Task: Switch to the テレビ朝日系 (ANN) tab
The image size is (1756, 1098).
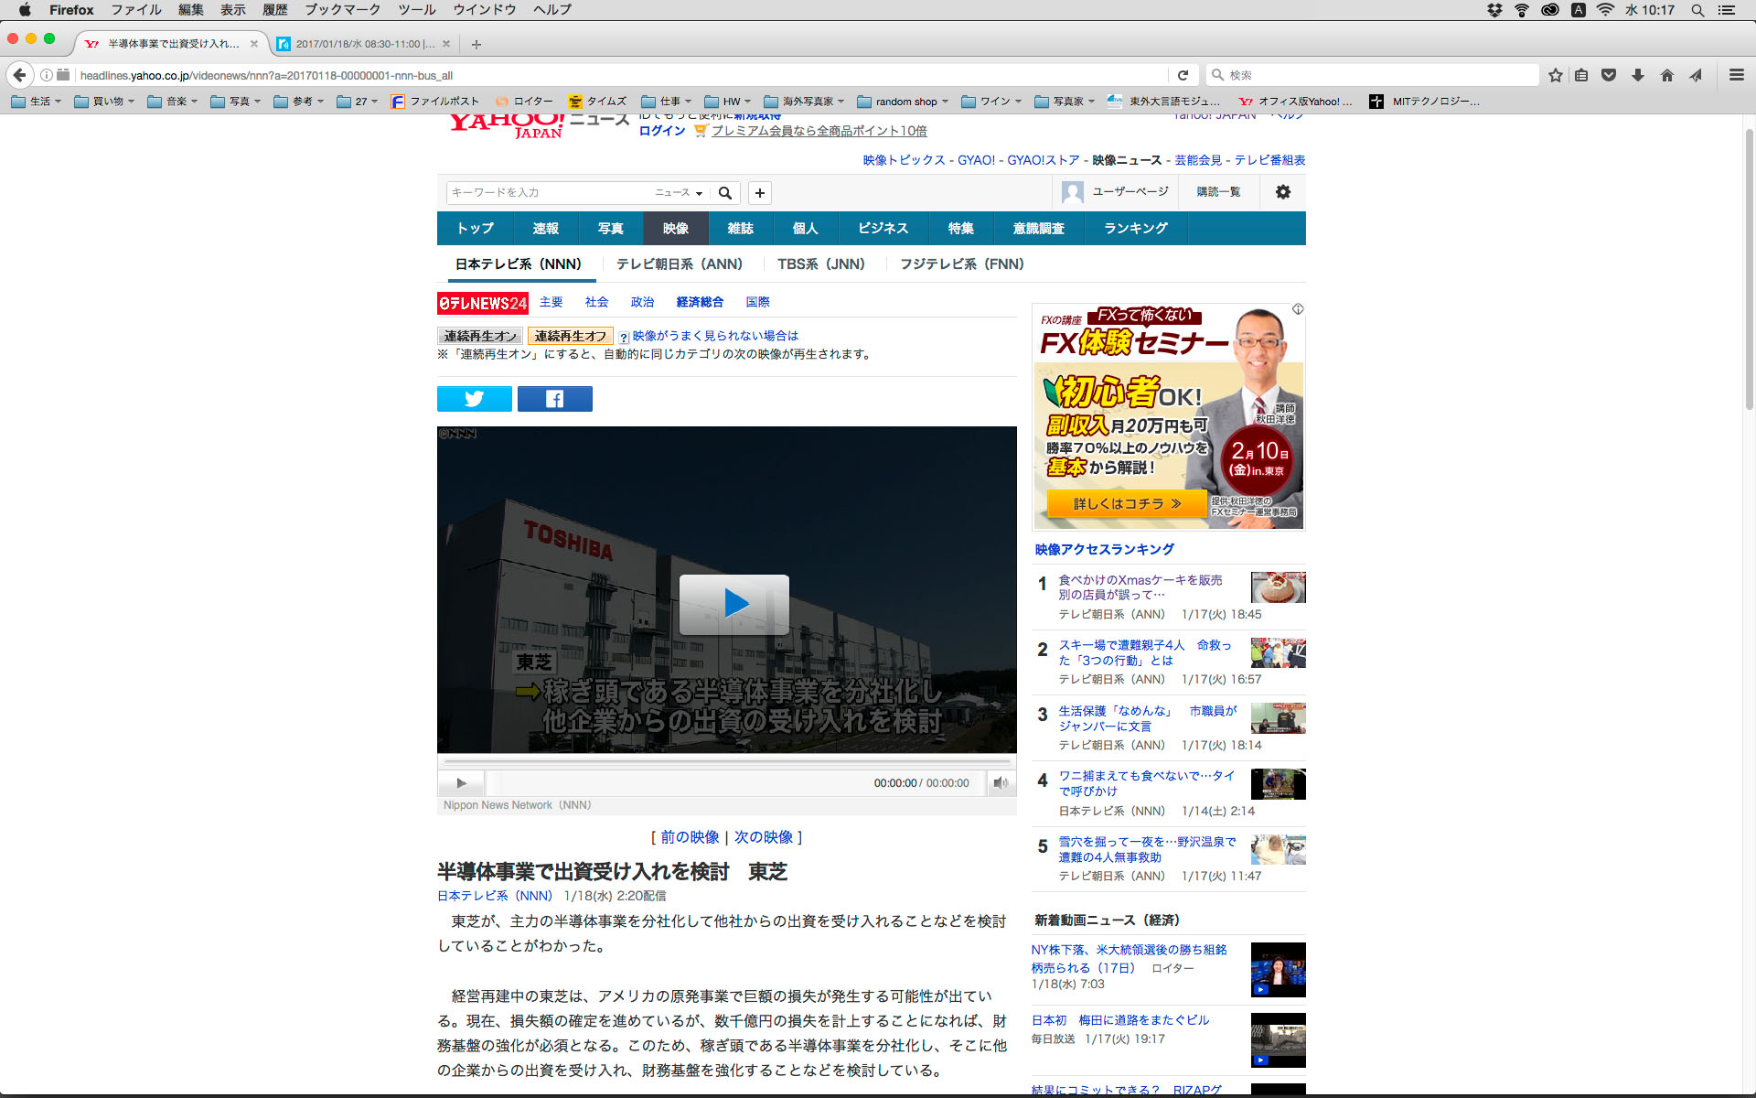Action: (x=679, y=264)
